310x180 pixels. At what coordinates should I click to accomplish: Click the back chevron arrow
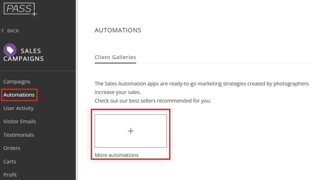3,31
